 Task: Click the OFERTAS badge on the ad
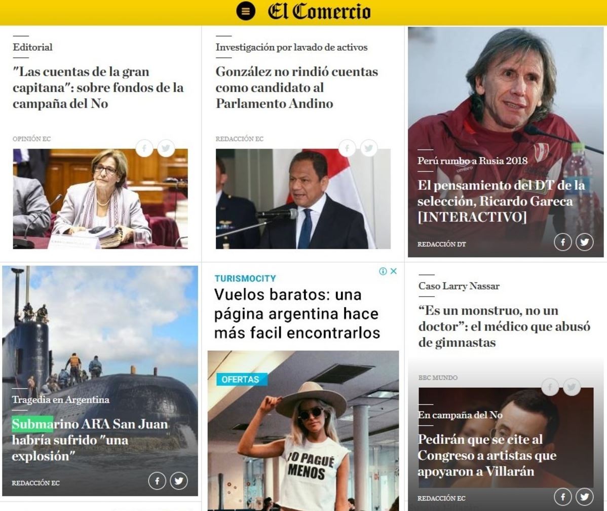pos(240,379)
